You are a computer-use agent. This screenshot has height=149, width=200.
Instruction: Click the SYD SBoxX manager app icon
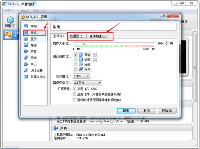[x=4, y=4]
